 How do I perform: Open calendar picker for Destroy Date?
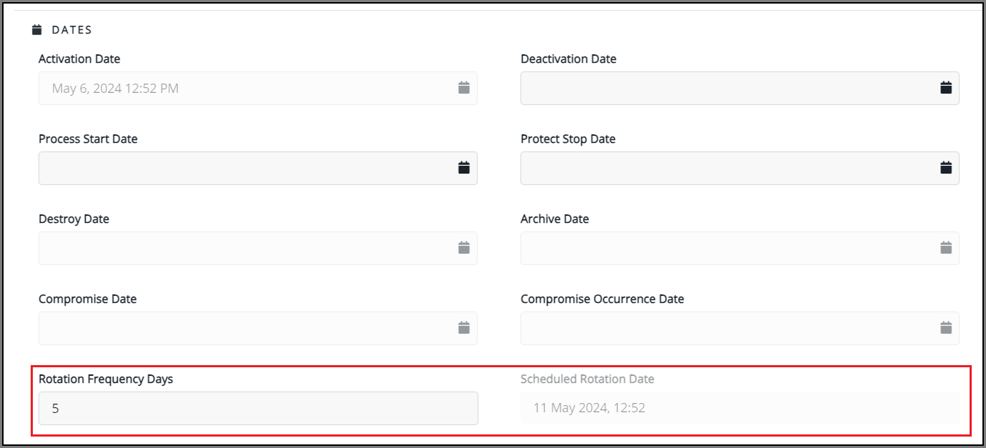pyautogui.click(x=463, y=248)
